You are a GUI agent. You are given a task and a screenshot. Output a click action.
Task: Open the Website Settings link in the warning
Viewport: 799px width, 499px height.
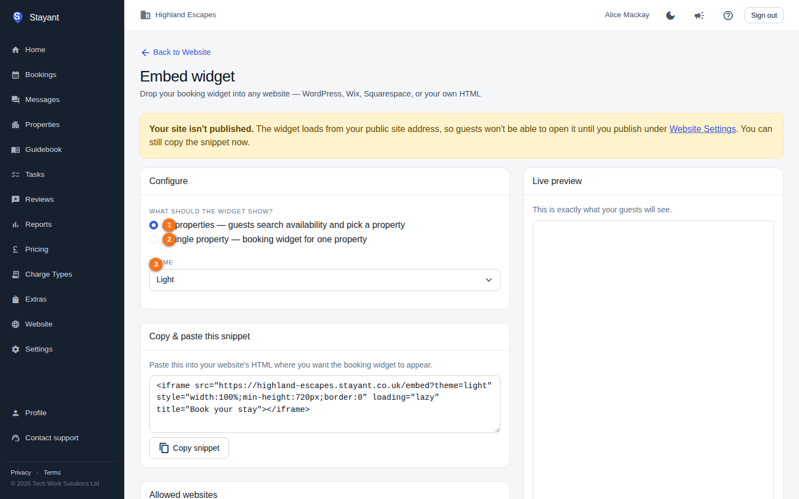(x=702, y=129)
